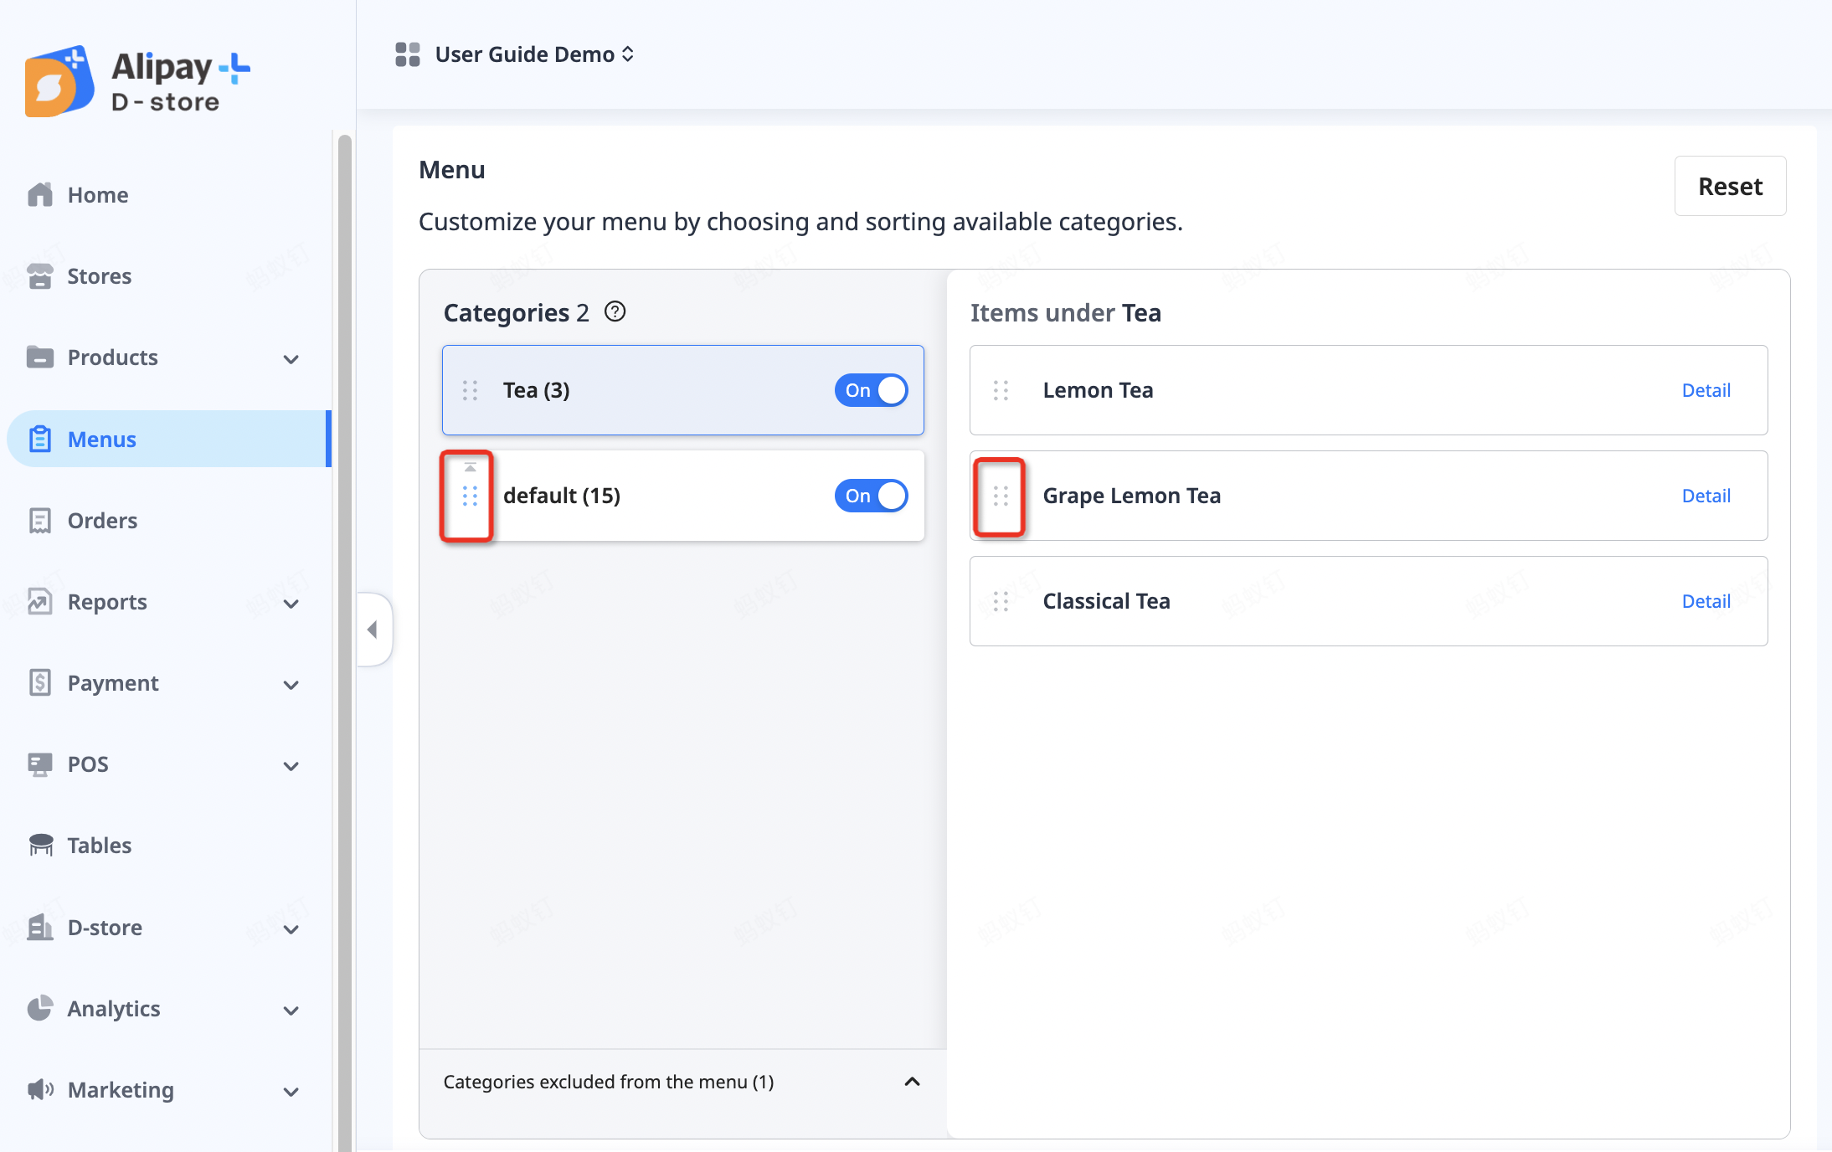Collapse the sidebar with the left arrow

(373, 630)
